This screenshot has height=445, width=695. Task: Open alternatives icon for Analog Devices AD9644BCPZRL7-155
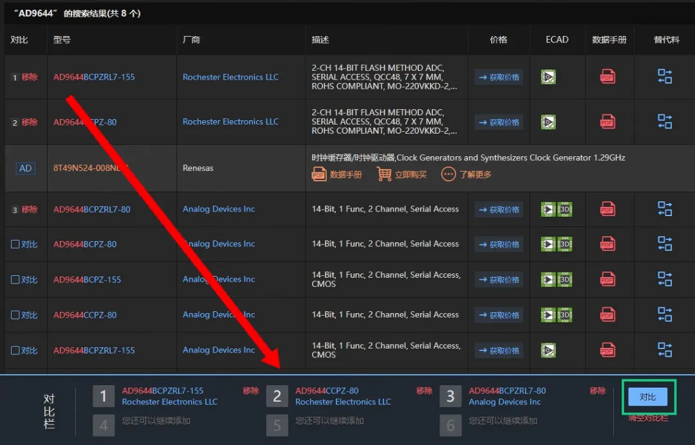tap(665, 349)
